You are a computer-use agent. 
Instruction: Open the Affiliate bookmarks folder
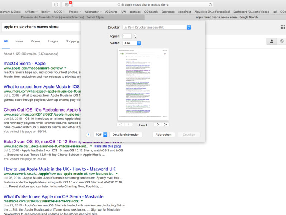[31, 12]
